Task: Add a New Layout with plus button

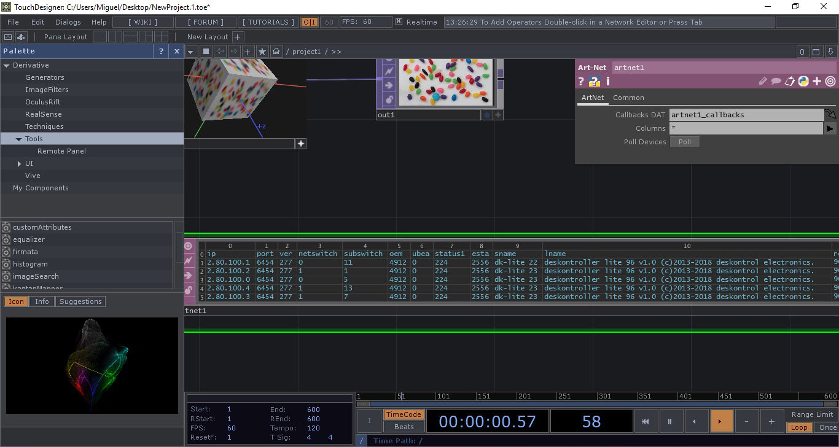Action: [x=238, y=37]
